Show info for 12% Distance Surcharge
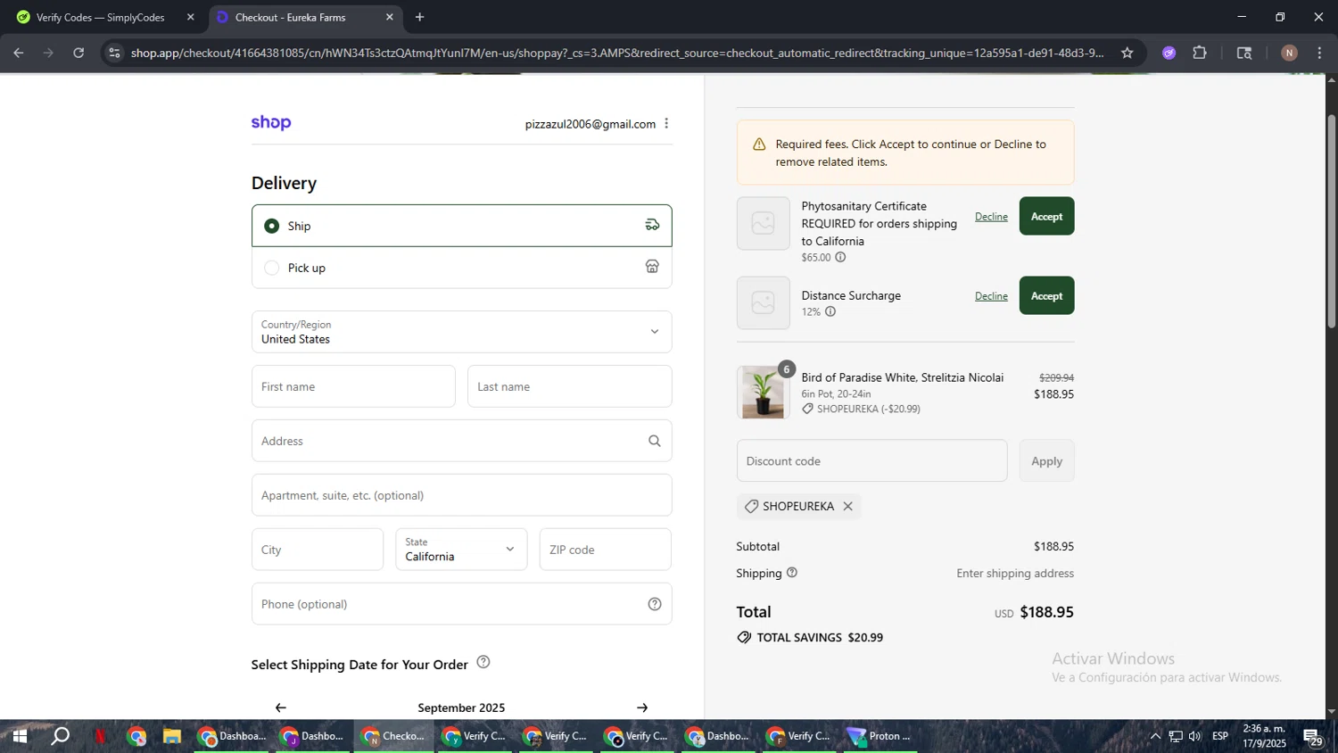Screen dimensions: 1338x753 pos(830,311)
